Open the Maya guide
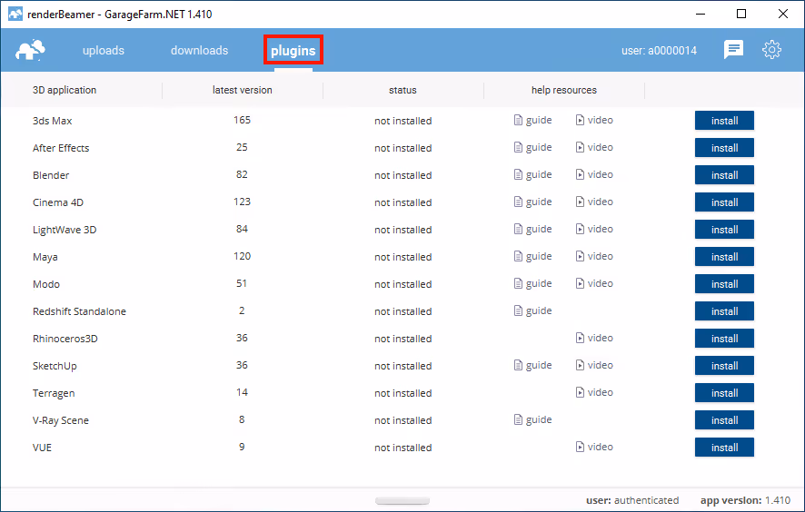 (533, 256)
